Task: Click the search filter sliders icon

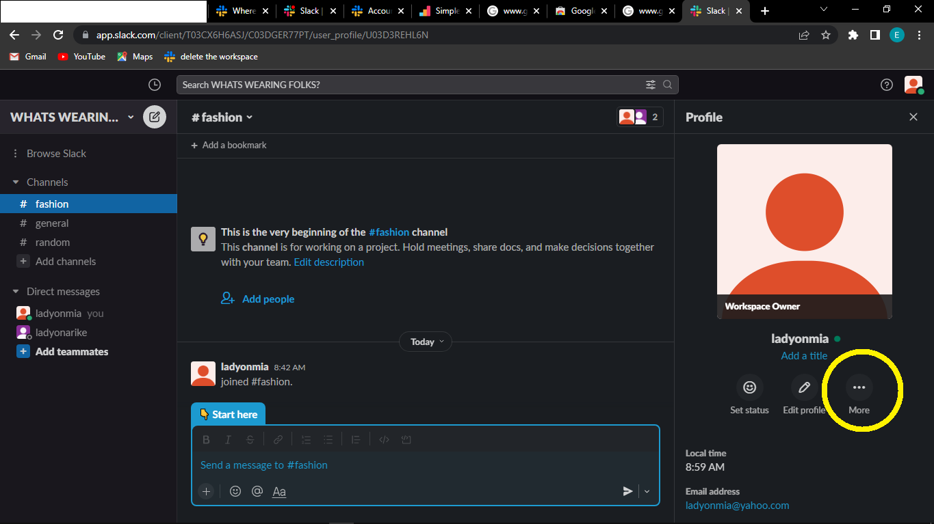Action: point(650,85)
